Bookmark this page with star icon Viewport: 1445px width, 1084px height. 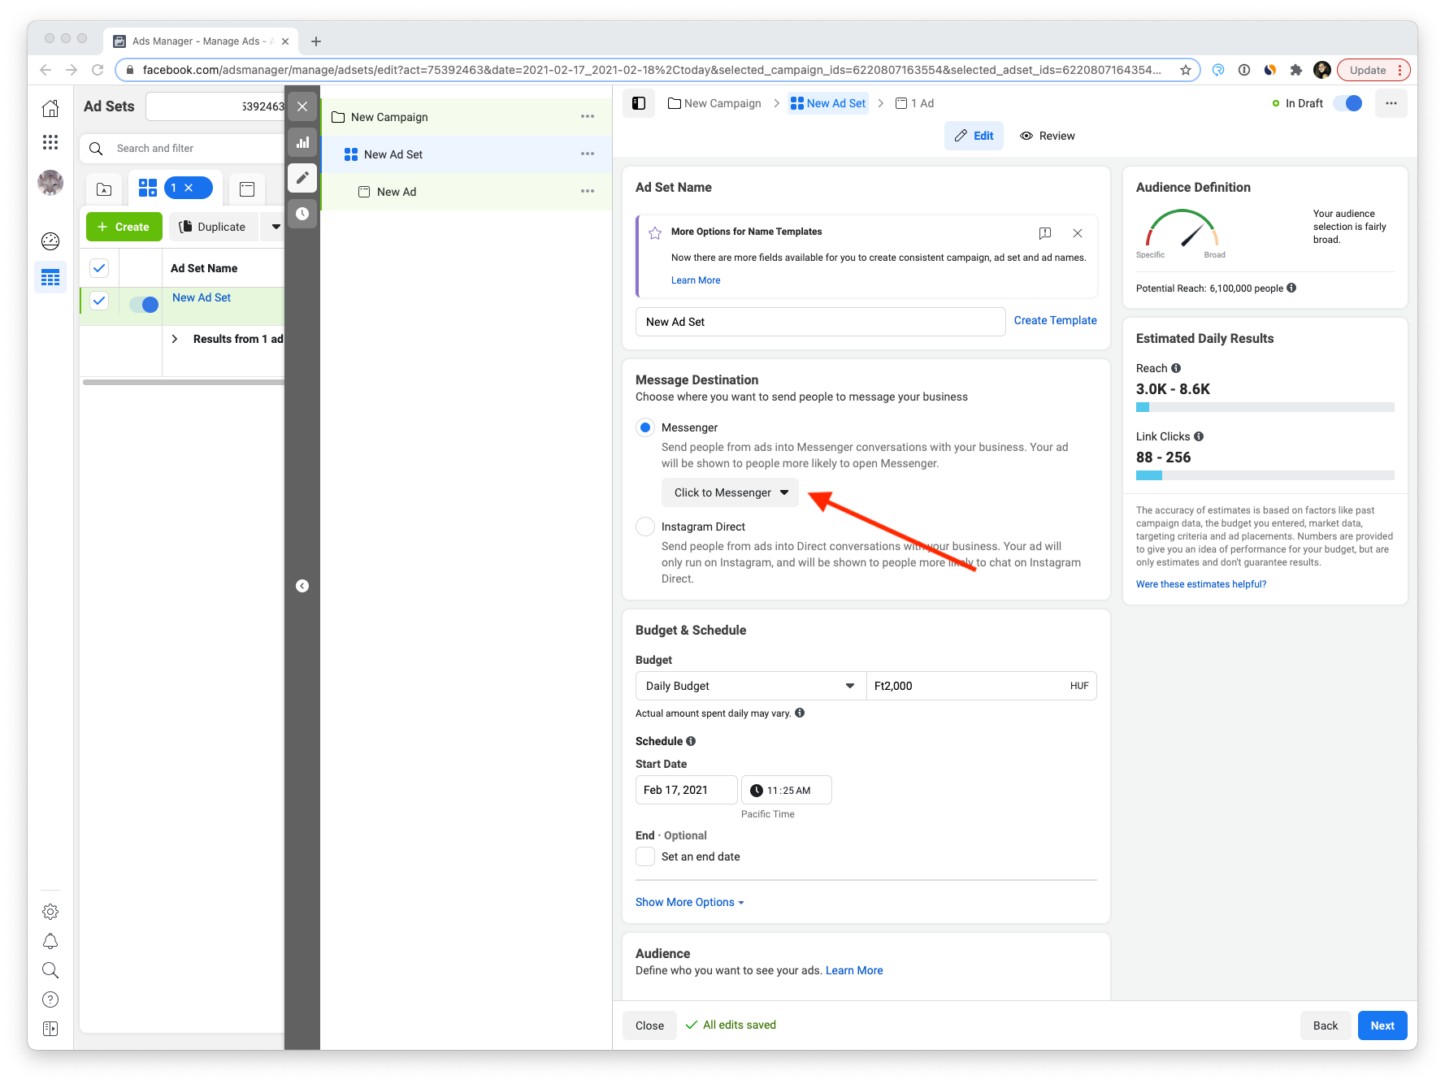(x=1186, y=70)
